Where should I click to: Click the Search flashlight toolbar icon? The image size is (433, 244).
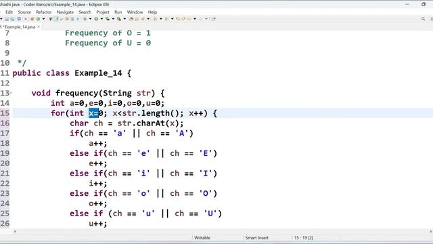[143, 19]
